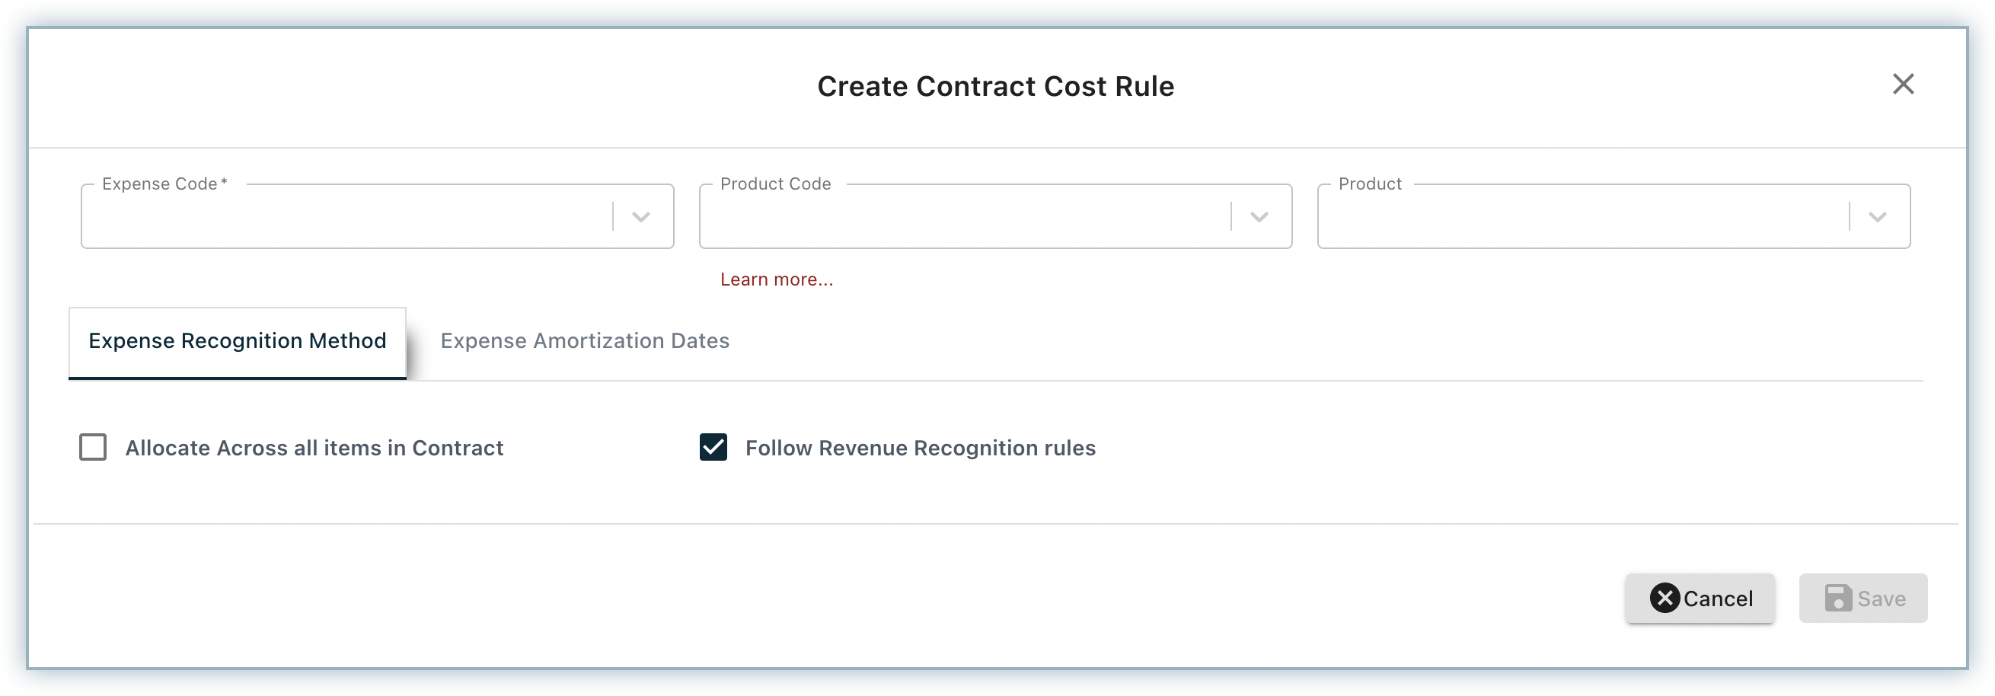Image resolution: width=1995 pixels, height=696 pixels.
Task: Click the floppy disk icon on Save
Action: pos(1838,598)
